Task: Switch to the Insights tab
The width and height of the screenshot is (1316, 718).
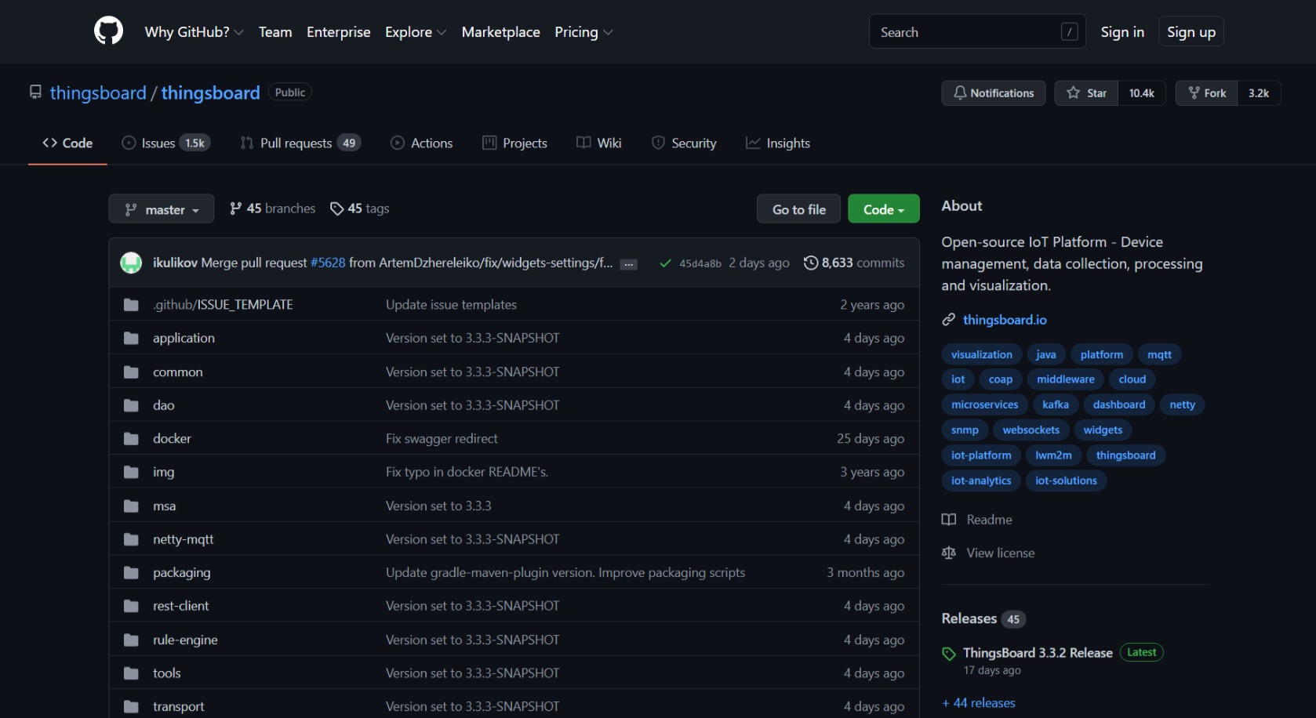Action: pos(778,143)
